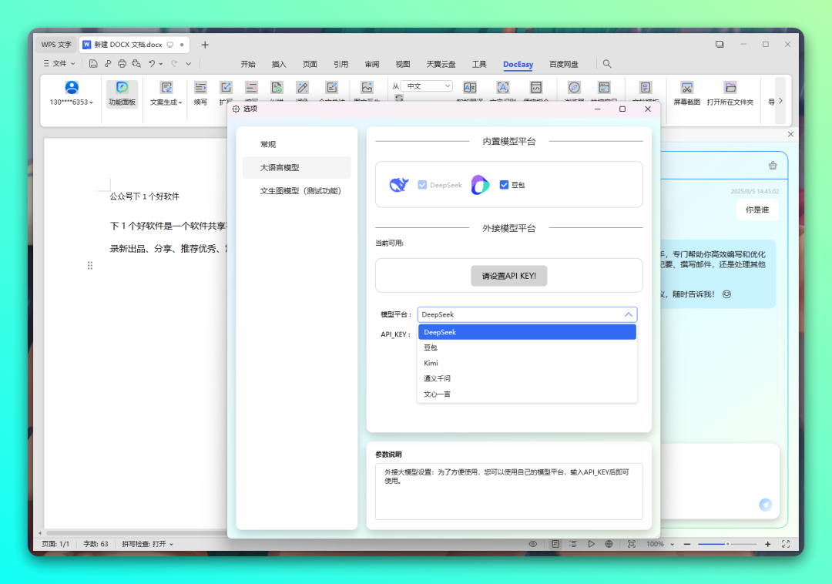Open the 百度网盘 ribbon tab
This screenshot has width=832, height=584.
[563, 64]
